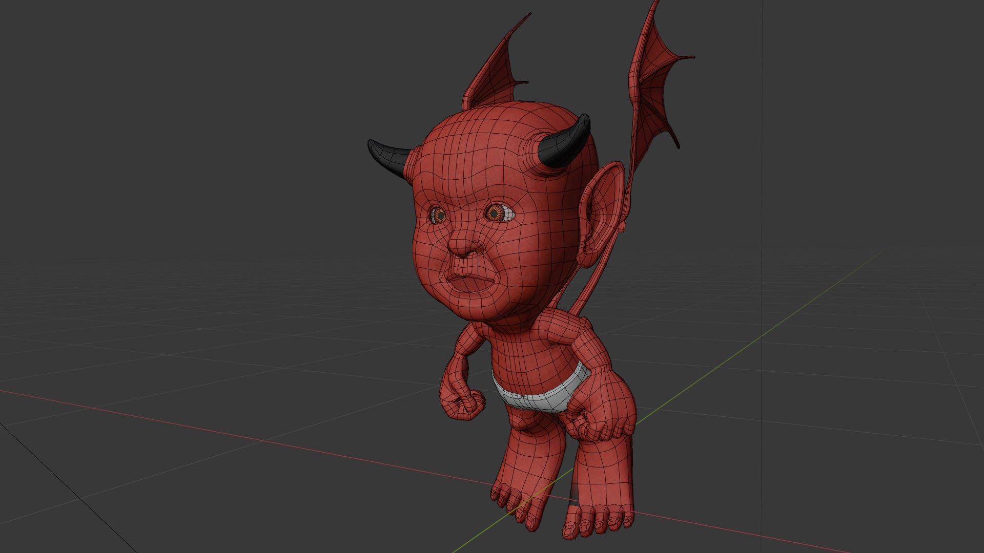The image size is (984, 553).
Task: Select the clenched fist on viewer's left
Action: (464, 404)
